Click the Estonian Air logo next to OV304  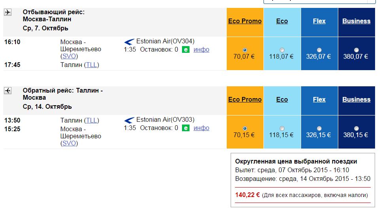(129, 42)
